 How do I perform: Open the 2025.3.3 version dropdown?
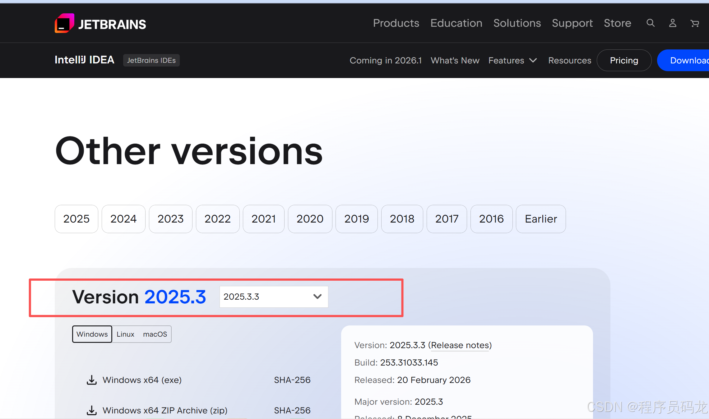[x=274, y=297]
